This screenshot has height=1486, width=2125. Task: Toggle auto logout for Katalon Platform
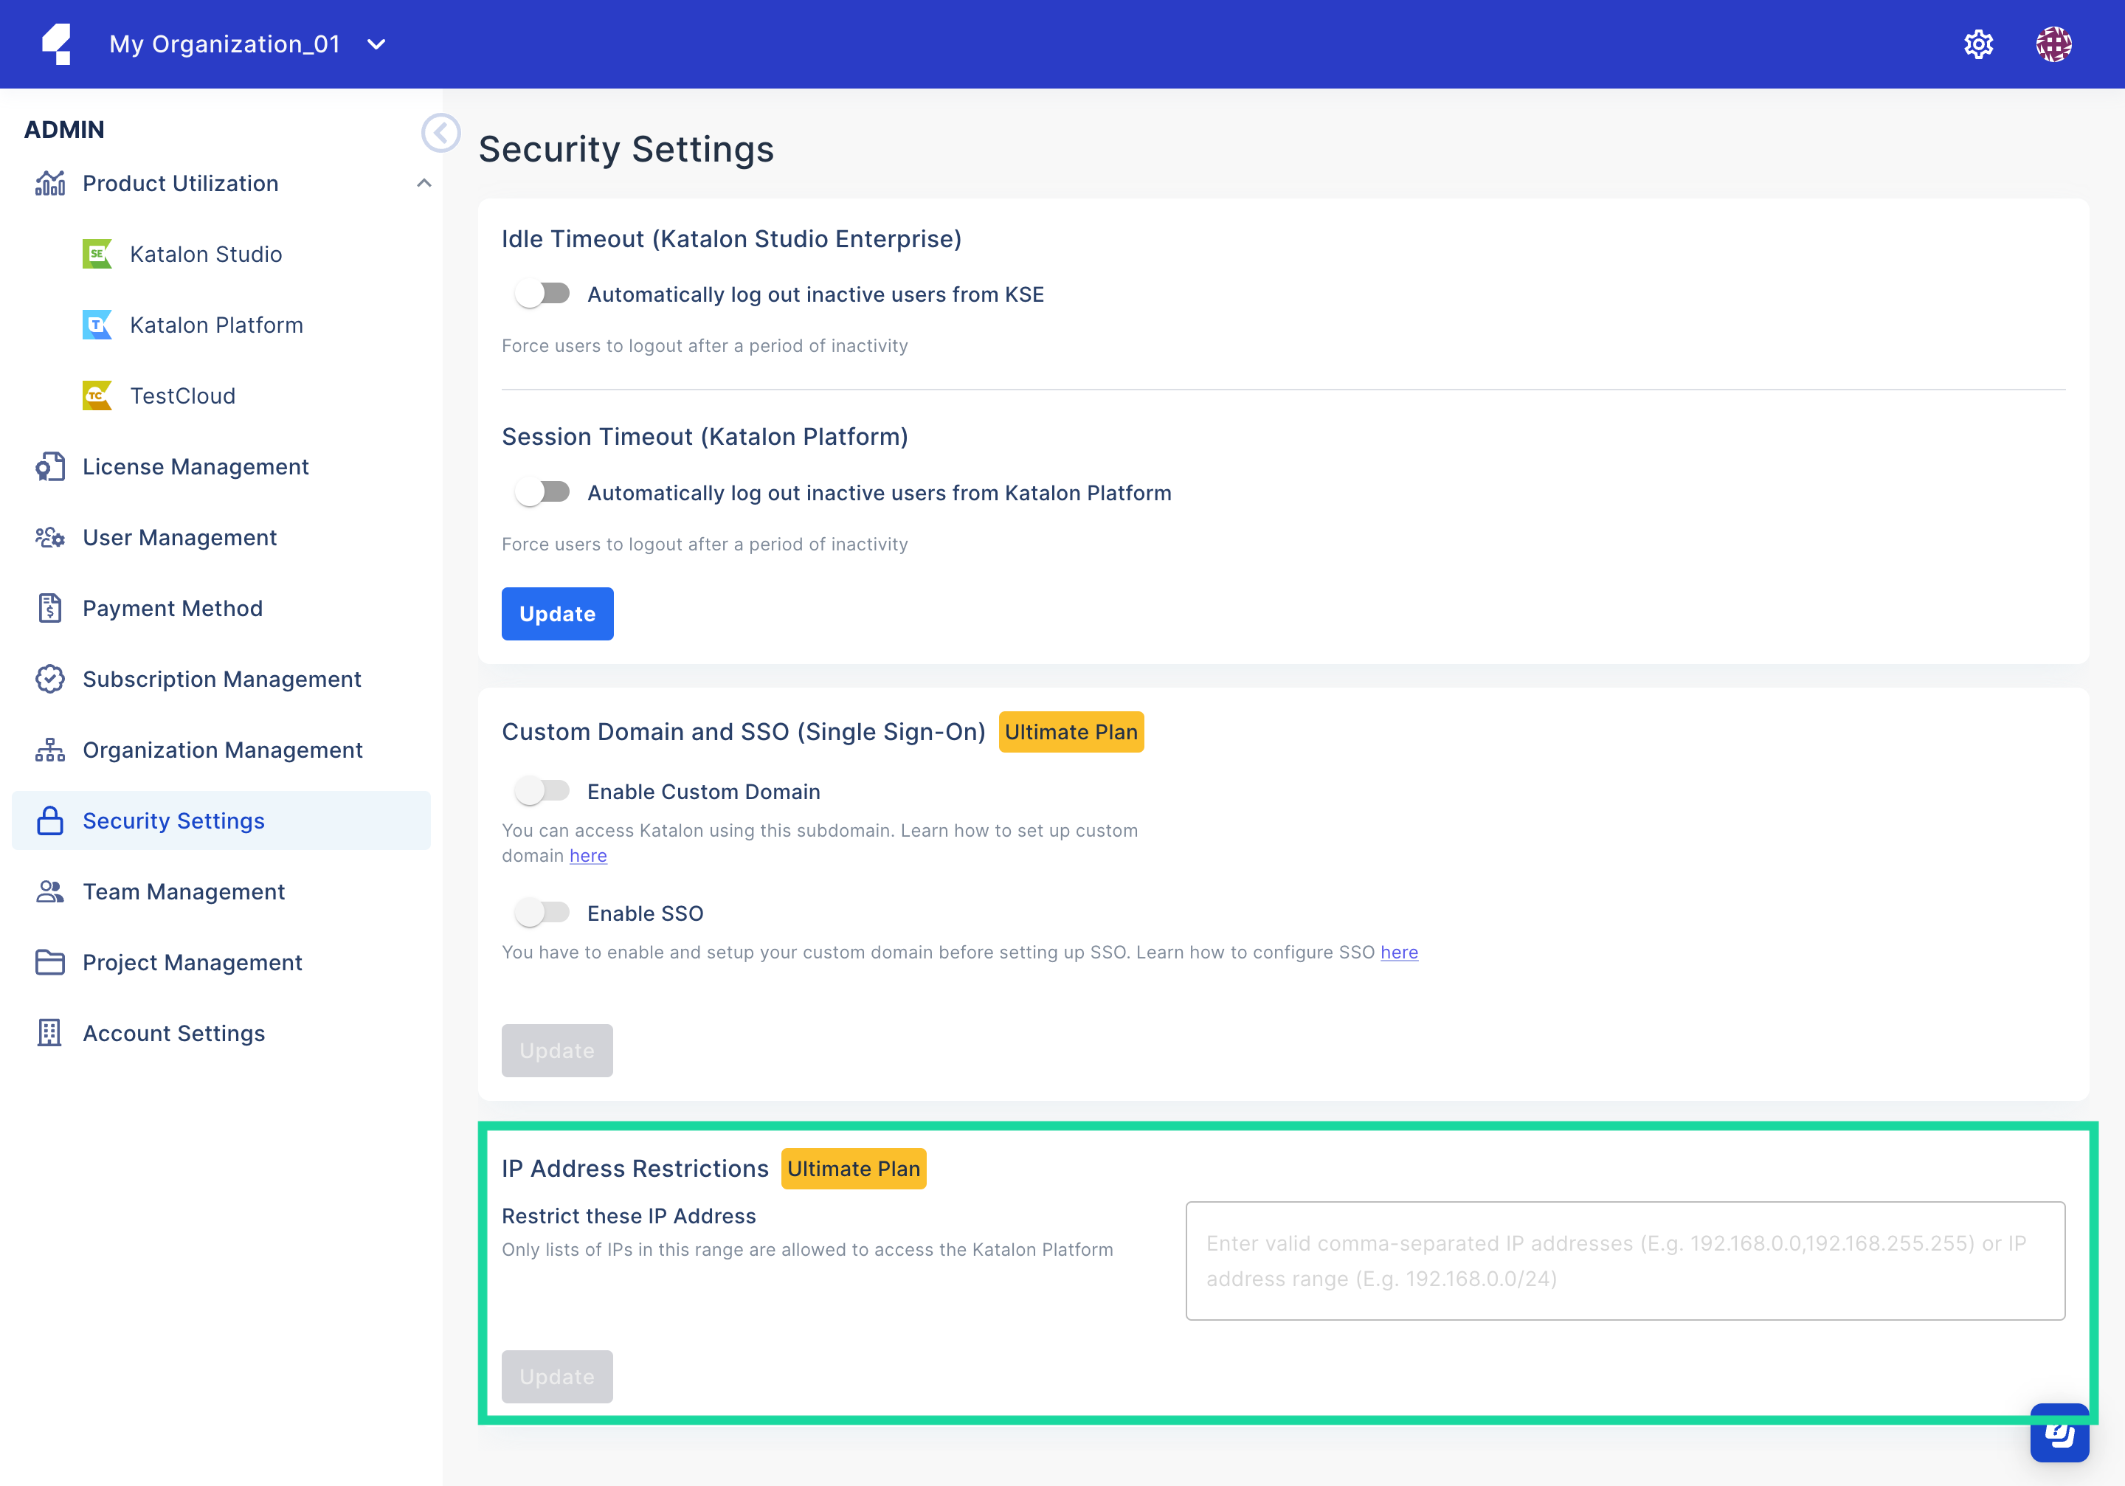click(x=542, y=492)
